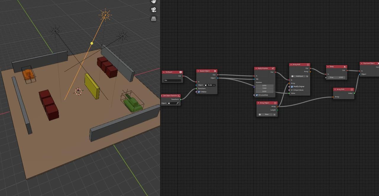Collapse the Sleep node
Viewport: 379px width, 196px height.
(328, 67)
